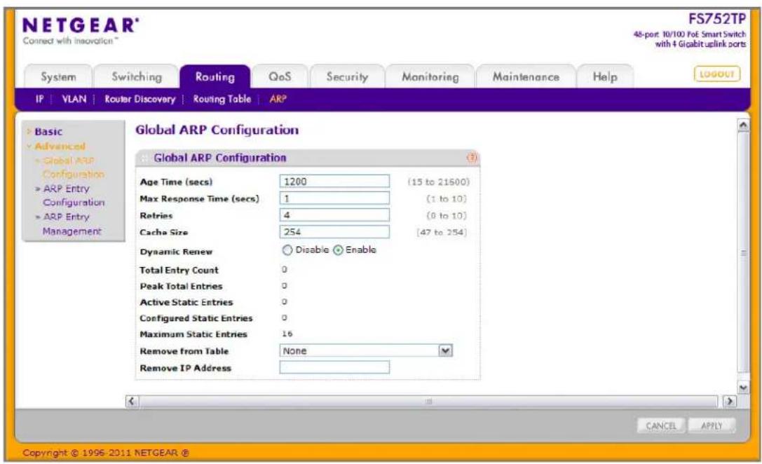This screenshot has height=464, width=762.
Task: Open the Routing tab
Action: (x=215, y=77)
